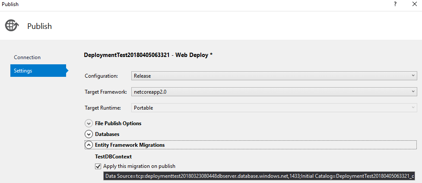Screen dimensions: 422x183
Task: Switch to the Connection tab
Action: 27,57
